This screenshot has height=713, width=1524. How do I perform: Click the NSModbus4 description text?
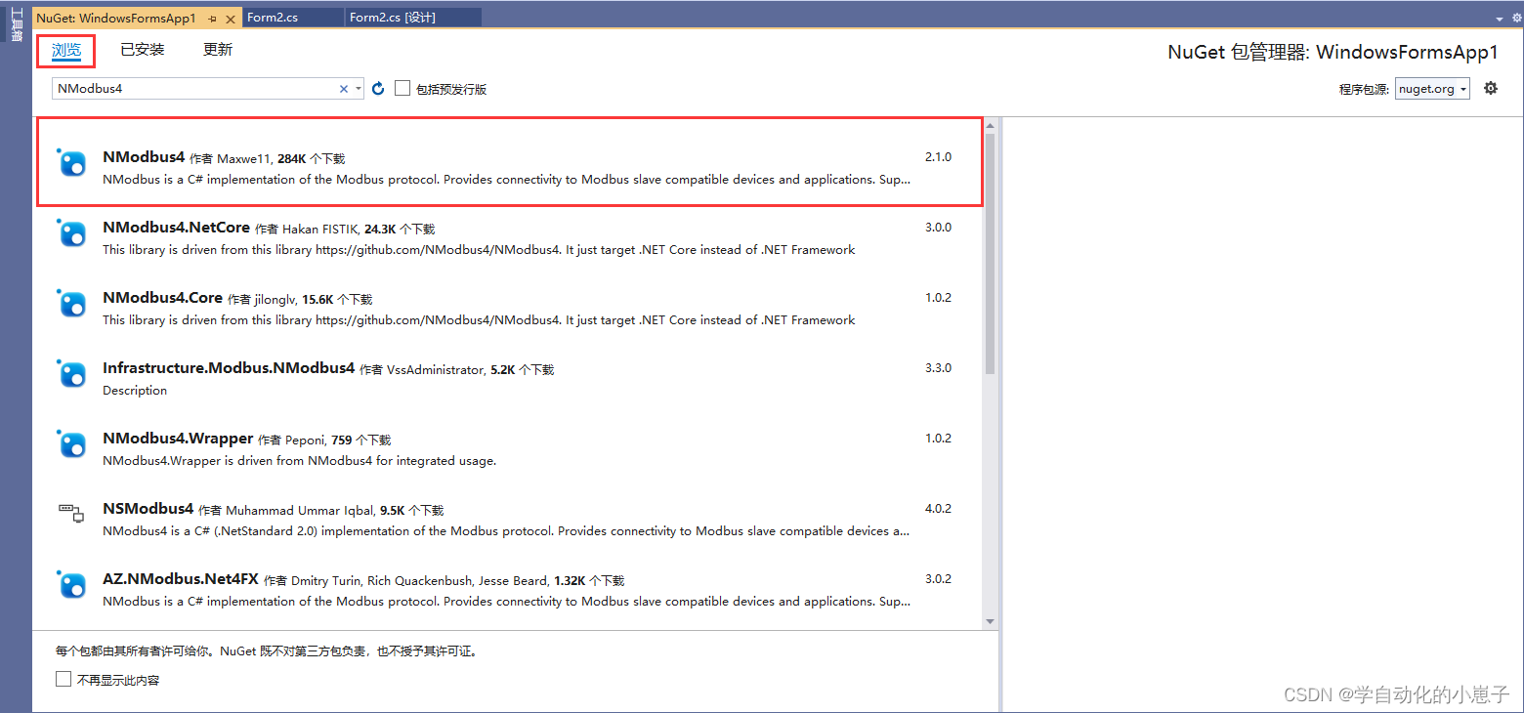click(x=506, y=531)
